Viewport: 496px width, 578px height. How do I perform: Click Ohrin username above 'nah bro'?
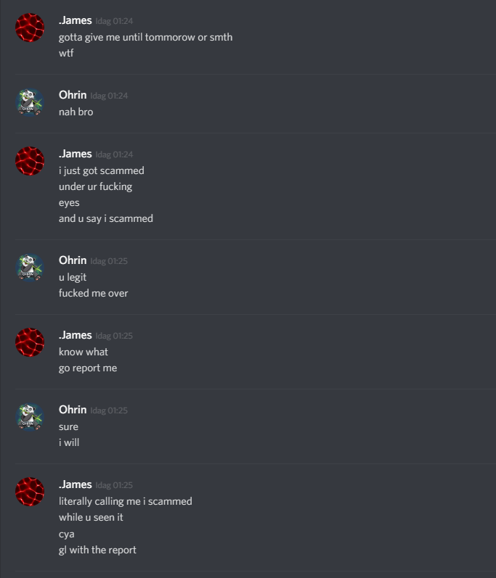tap(73, 95)
